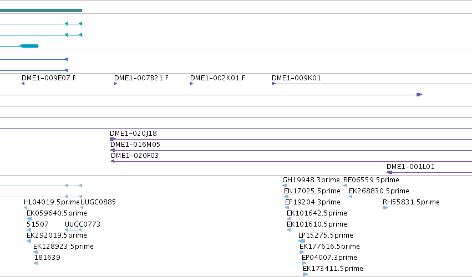
Task: Select the DME1-009K01 feature label
Action: click(x=296, y=78)
